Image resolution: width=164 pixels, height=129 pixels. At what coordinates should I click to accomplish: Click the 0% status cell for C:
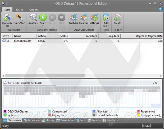point(66,41)
